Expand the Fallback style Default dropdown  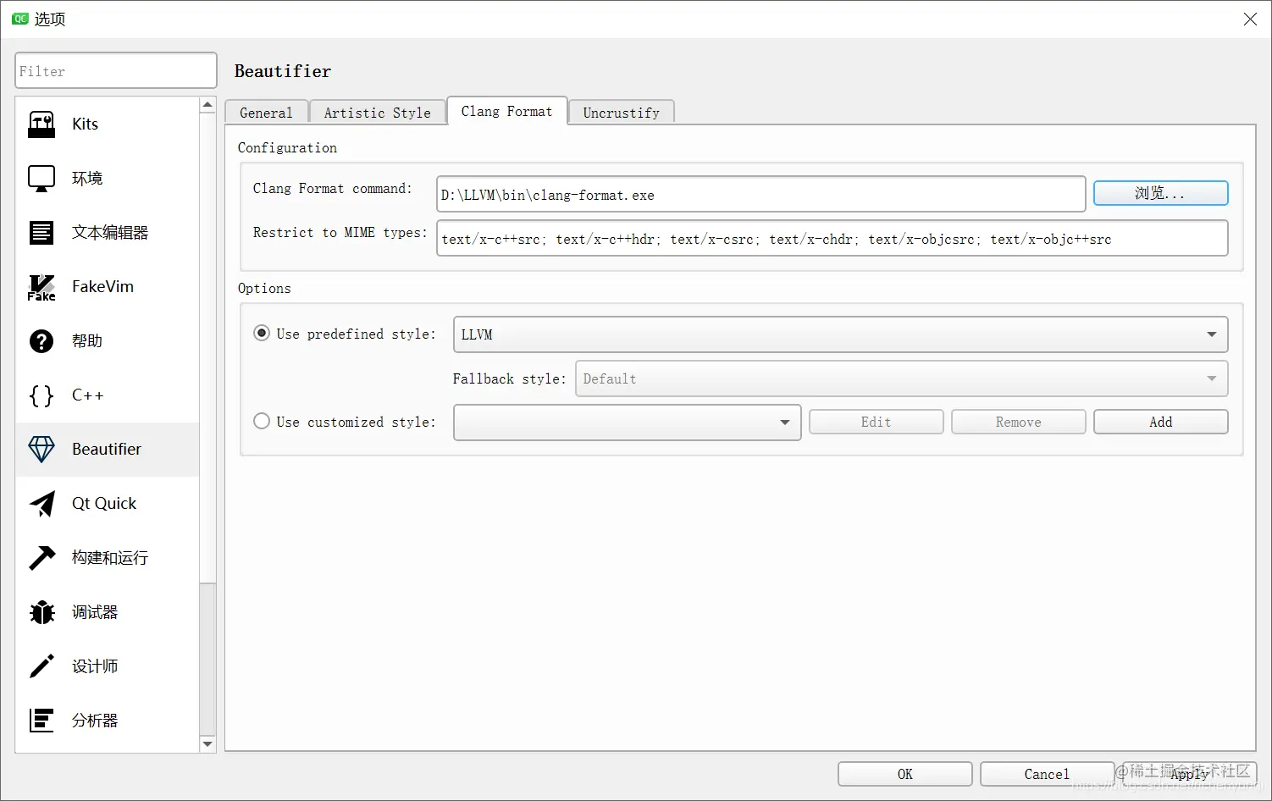click(x=901, y=378)
